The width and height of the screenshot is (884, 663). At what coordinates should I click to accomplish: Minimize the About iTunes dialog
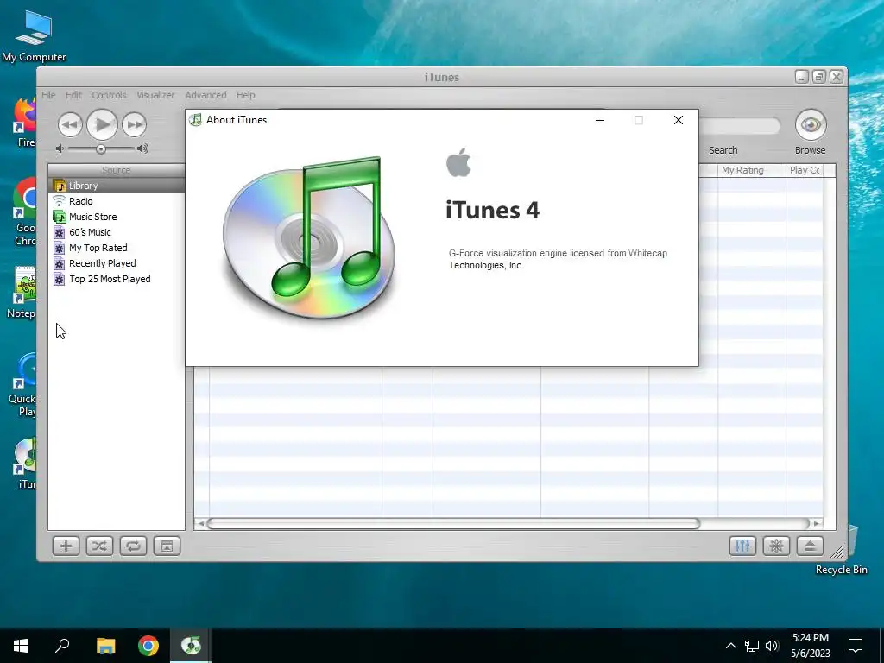coord(600,120)
